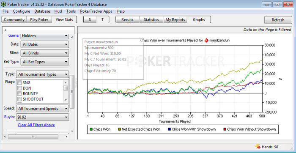The width and height of the screenshot is (296, 153).
Task: Select the View Stats tab
Action: 64,19
